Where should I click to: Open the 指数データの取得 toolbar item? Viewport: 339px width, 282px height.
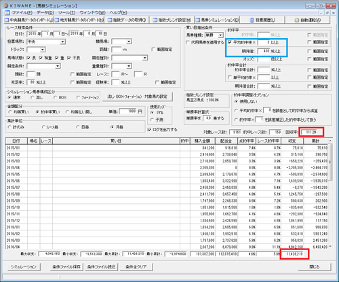coord(127,20)
